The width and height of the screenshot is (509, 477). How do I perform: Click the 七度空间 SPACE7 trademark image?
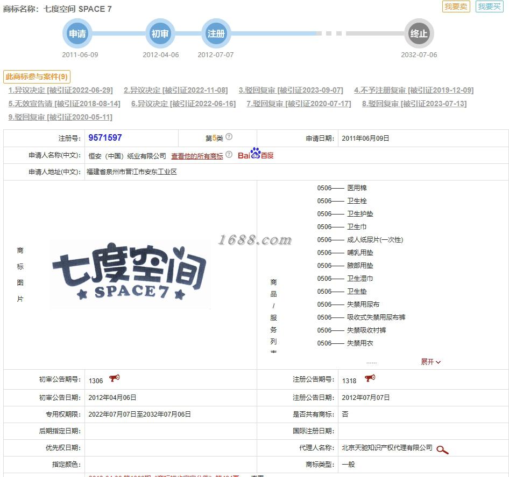tap(130, 273)
